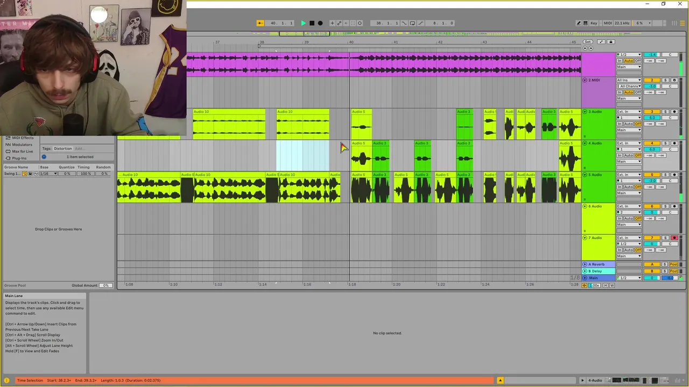Screen dimensions: 689x387
Task: Set 3 Audio monitoring to Auto
Action: coord(628,124)
